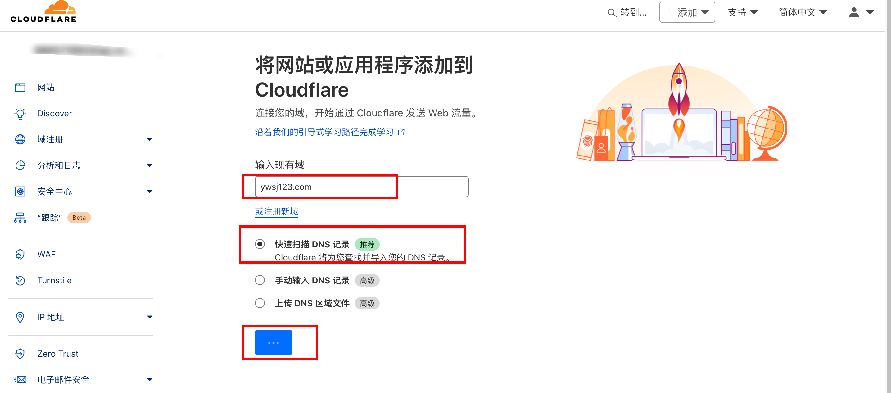The width and height of the screenshot is (891, 393).
Task: Click the Cloudflare logo
Action: [43, 12]
